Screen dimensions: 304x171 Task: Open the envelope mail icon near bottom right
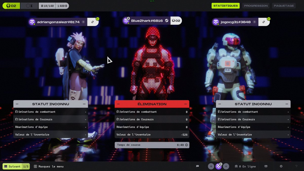[x=266, y=166]
